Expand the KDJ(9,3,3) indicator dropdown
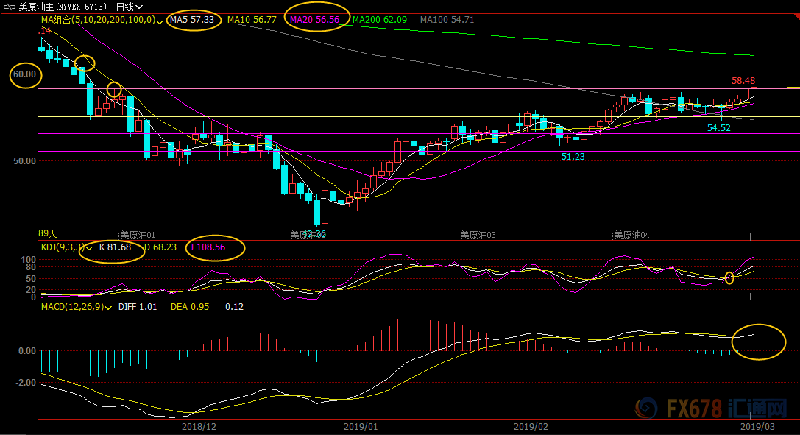The height and width of the screenshot is (435, 800). pos(89,248)
